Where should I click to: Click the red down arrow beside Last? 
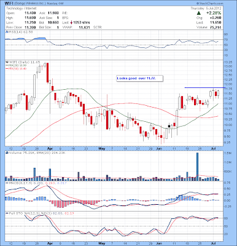point(71,23)
